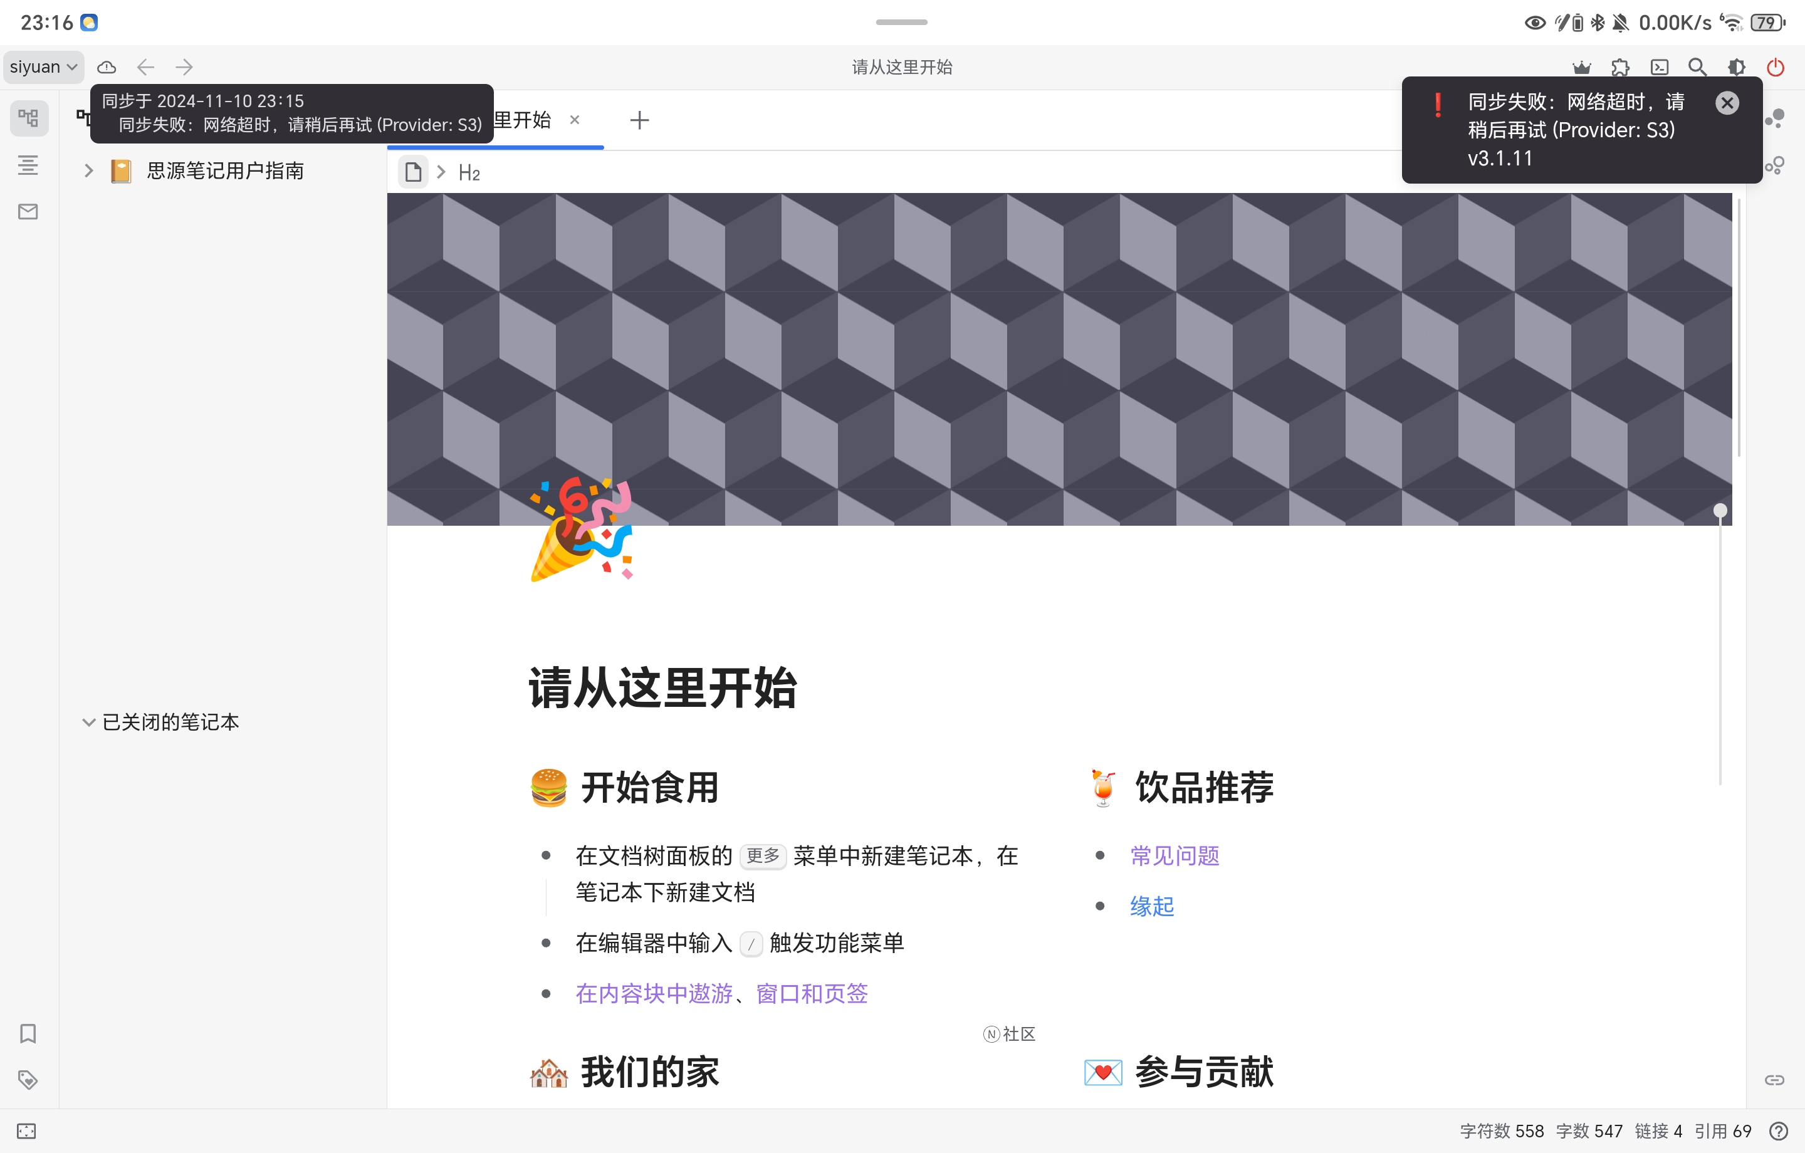Screen dimensions: 1805x1153
Task: Open global search with the magnifier icon
Action: pos(1698,66)
